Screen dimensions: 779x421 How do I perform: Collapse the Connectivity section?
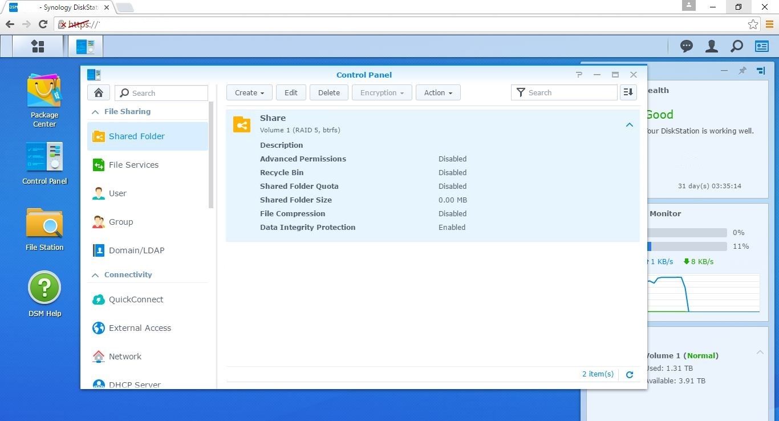(95, 275)
